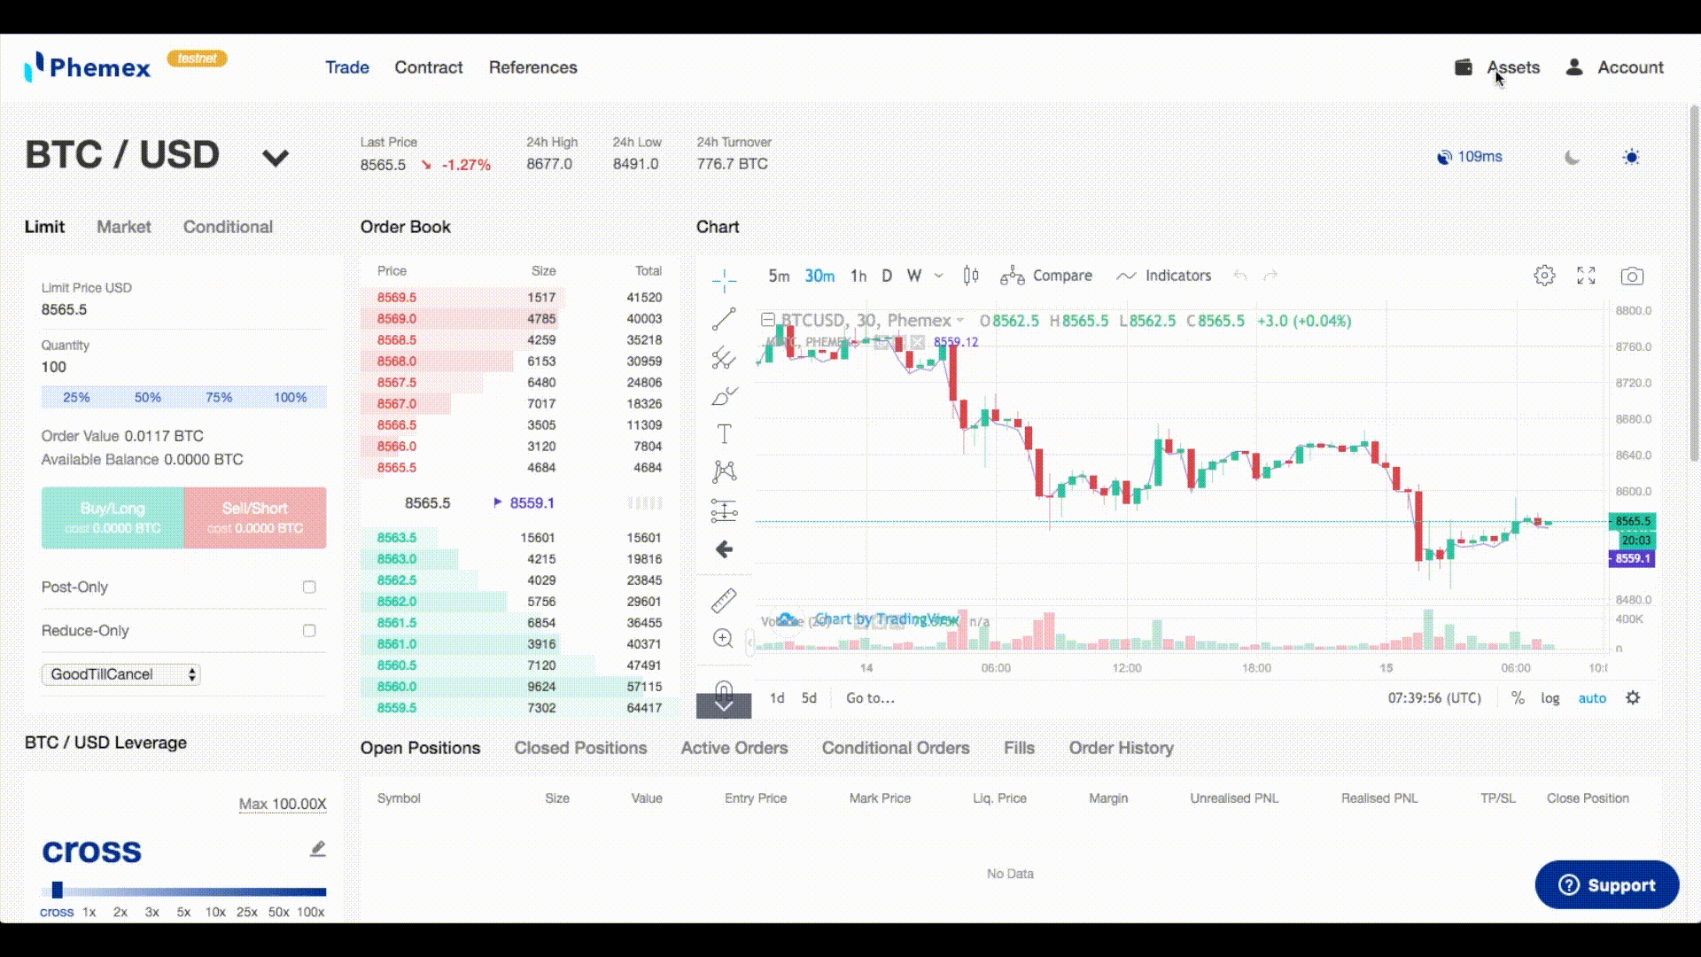Undo last chart action
This screenshot has width=1701, height=957.
click(1240, 276)
